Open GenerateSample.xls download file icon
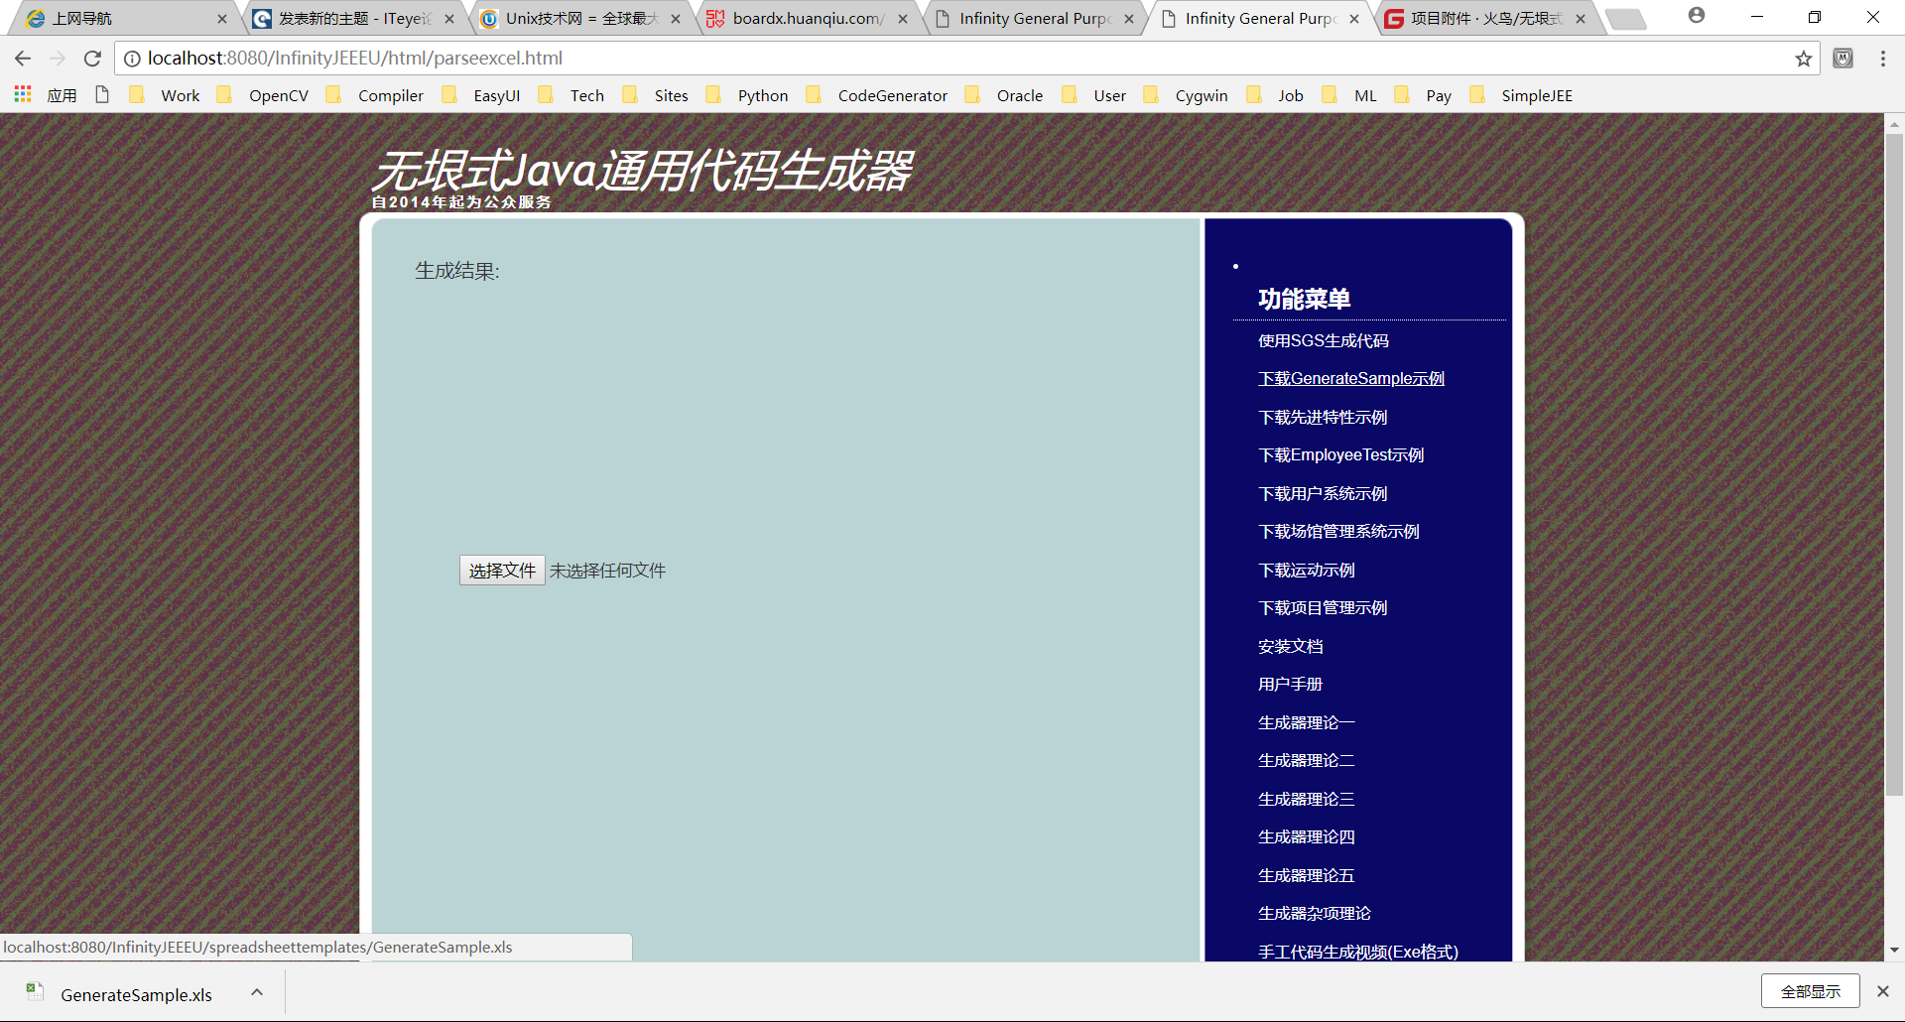The height and width of the screenshot is (1022, 1905). (x=35, y=992)
